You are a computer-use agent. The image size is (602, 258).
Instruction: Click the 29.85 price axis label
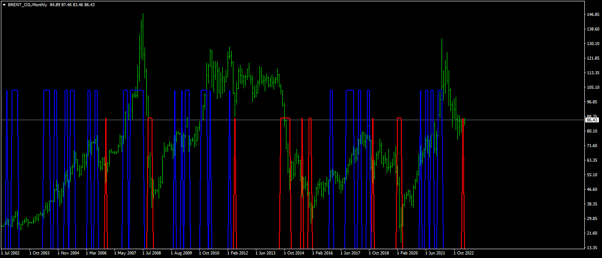point(592,219)
